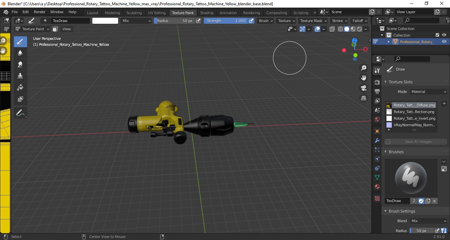Open the Scene properties tab
The width and height of the screenshot is (450, 240).
(377, 110)
